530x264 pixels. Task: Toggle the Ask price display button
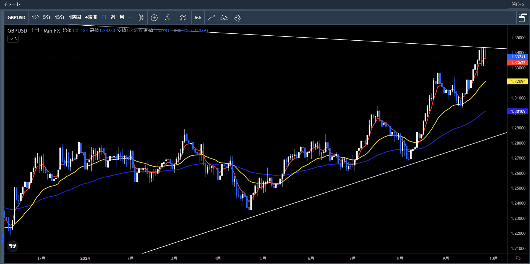pyautogui.click(x=198, y=18)
